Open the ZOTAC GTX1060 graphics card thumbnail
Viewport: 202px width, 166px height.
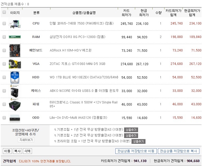(x=15, y=64)
